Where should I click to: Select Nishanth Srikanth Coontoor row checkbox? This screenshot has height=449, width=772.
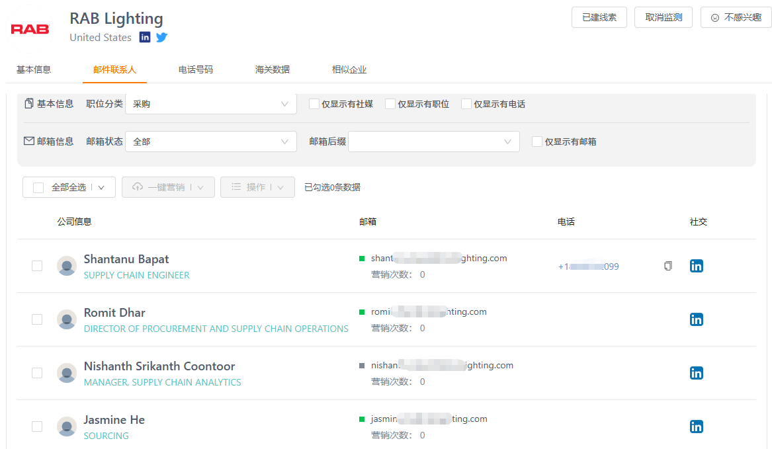click(37, 373)
